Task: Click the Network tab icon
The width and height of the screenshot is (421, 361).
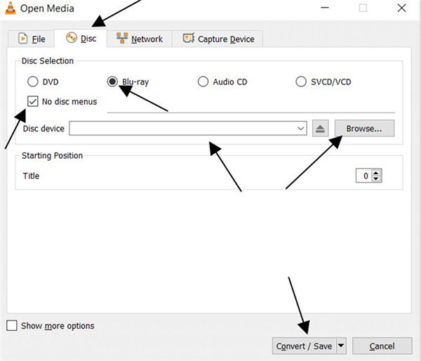Action: pyautogui.click(x=122, y=39)
